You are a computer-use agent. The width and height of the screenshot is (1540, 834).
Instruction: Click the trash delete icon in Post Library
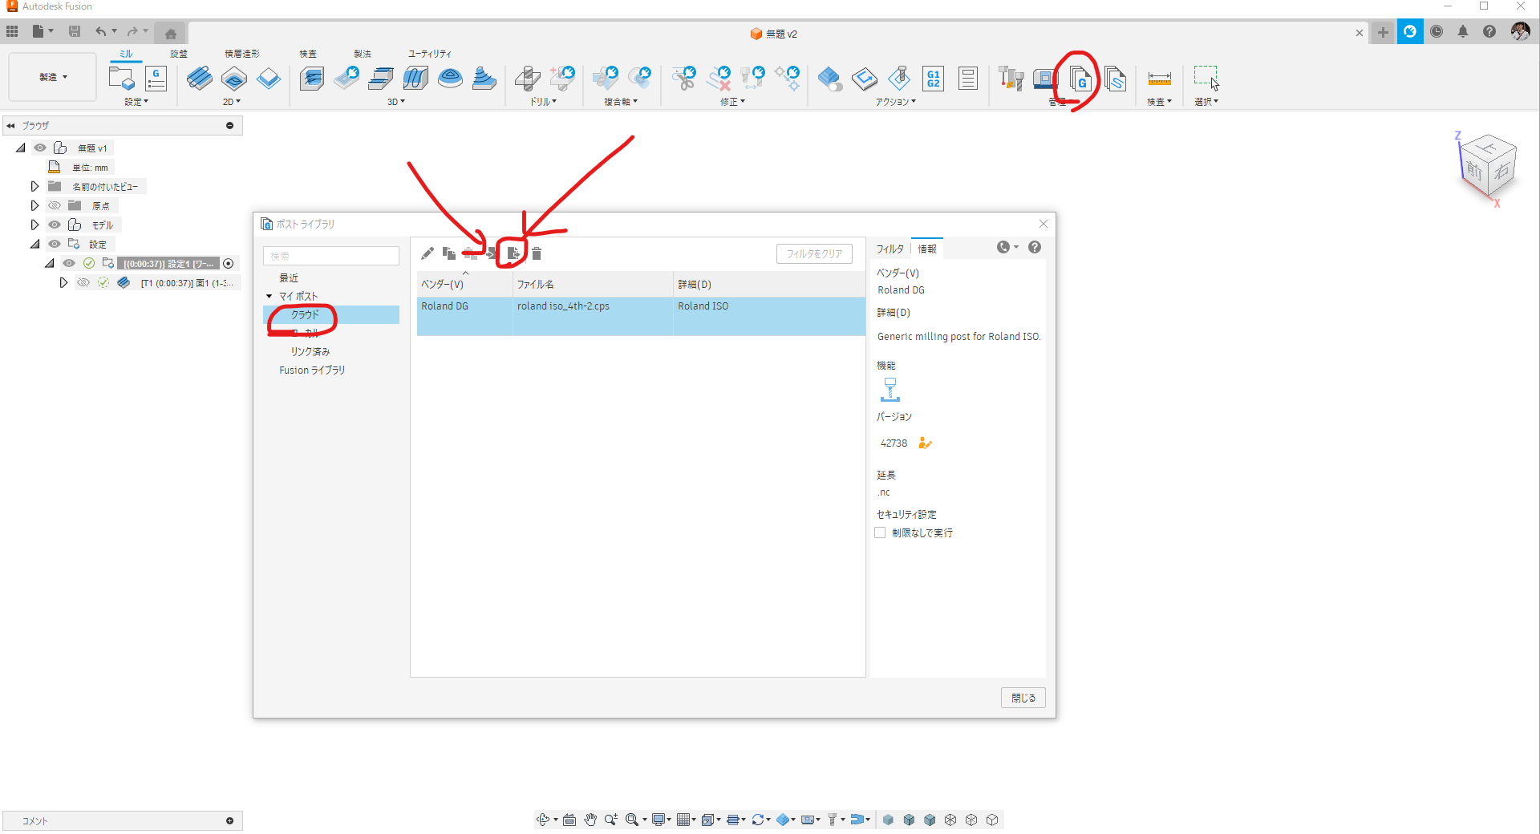tap(537, 253)
